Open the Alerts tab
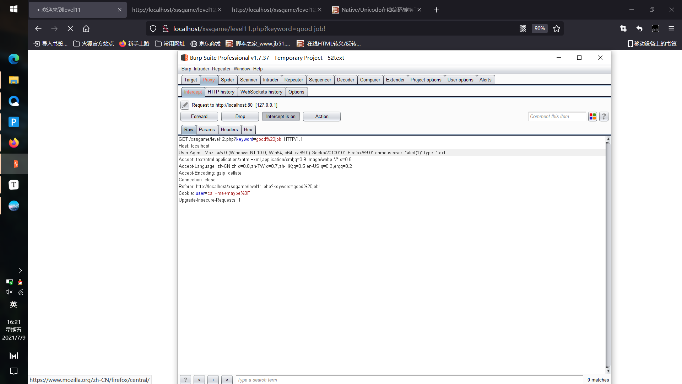The width and height of the screenshot is (682, 384). pyautogui.click(x=486, y=80)
